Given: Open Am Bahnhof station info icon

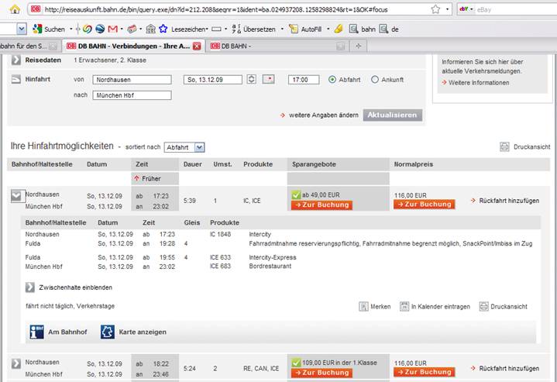Looking at the screenshot, I should point(35,332).
